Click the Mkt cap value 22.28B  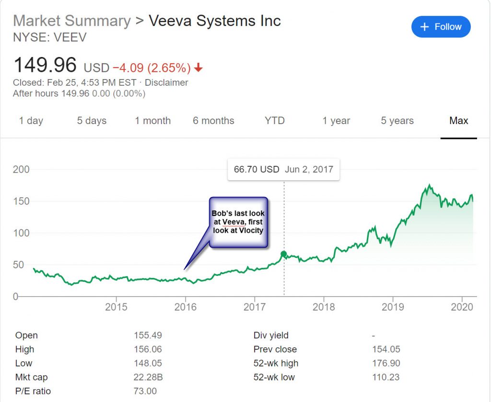click(x=148, y=378)
